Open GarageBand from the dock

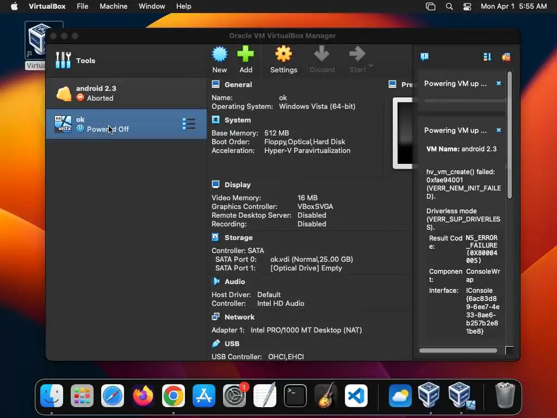[x=326, y=396]
